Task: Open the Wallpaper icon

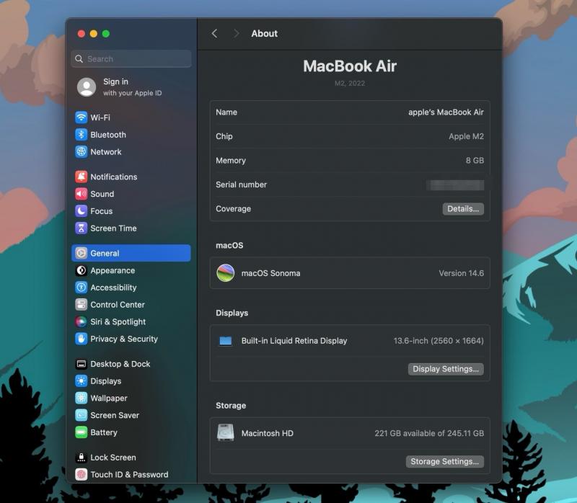Action: click(x=81, y=398)
